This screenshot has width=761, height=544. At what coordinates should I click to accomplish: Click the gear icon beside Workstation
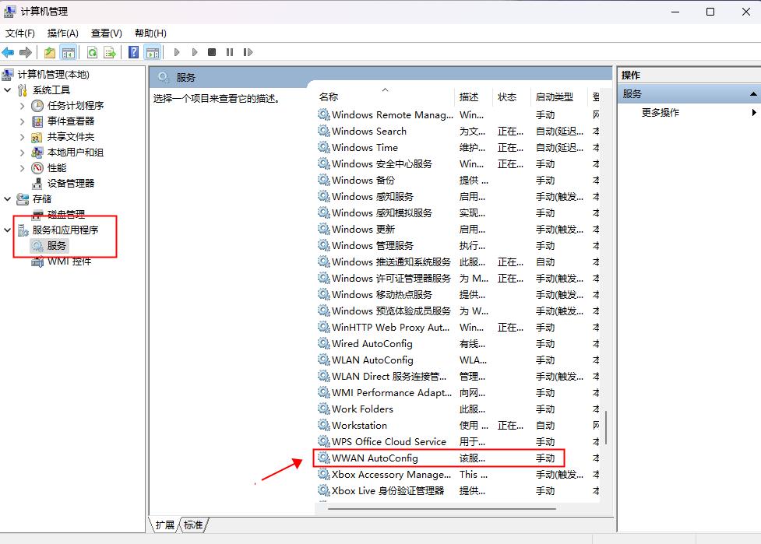tap(324, 425)
